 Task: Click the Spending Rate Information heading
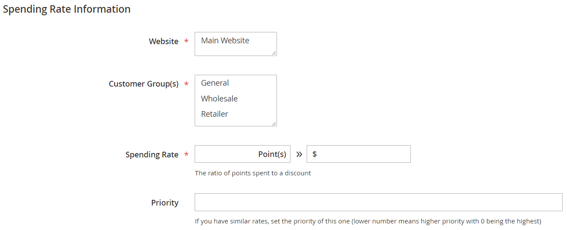click(x=67, y=9)
